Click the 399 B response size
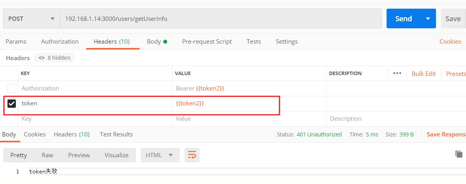Image resolution: width=466 pixels, height=184 pixels. point(406,134)
